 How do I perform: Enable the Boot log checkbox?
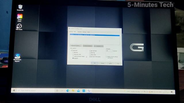pyautogui.click(x=90, y=53)
